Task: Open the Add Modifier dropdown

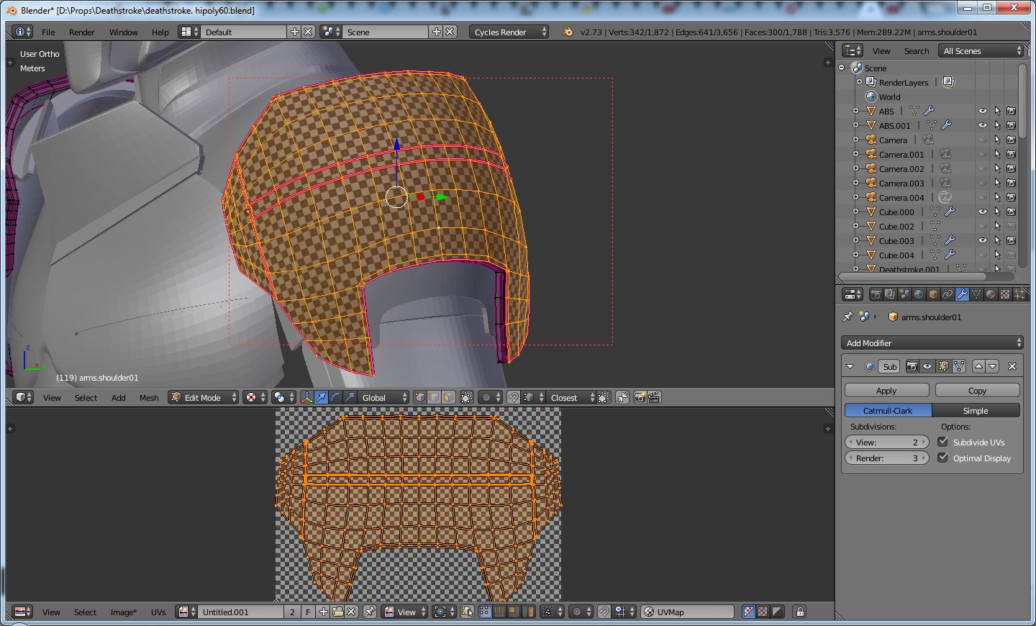Action: coord(932,343)
